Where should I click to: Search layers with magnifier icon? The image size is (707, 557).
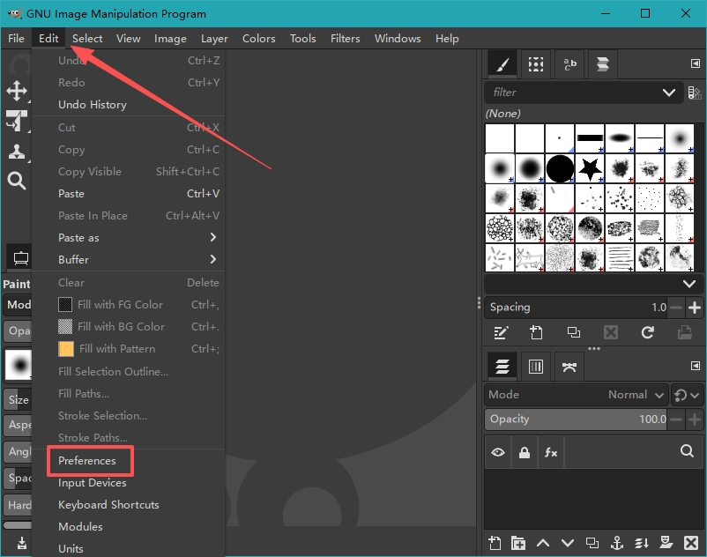pos(687,450)
